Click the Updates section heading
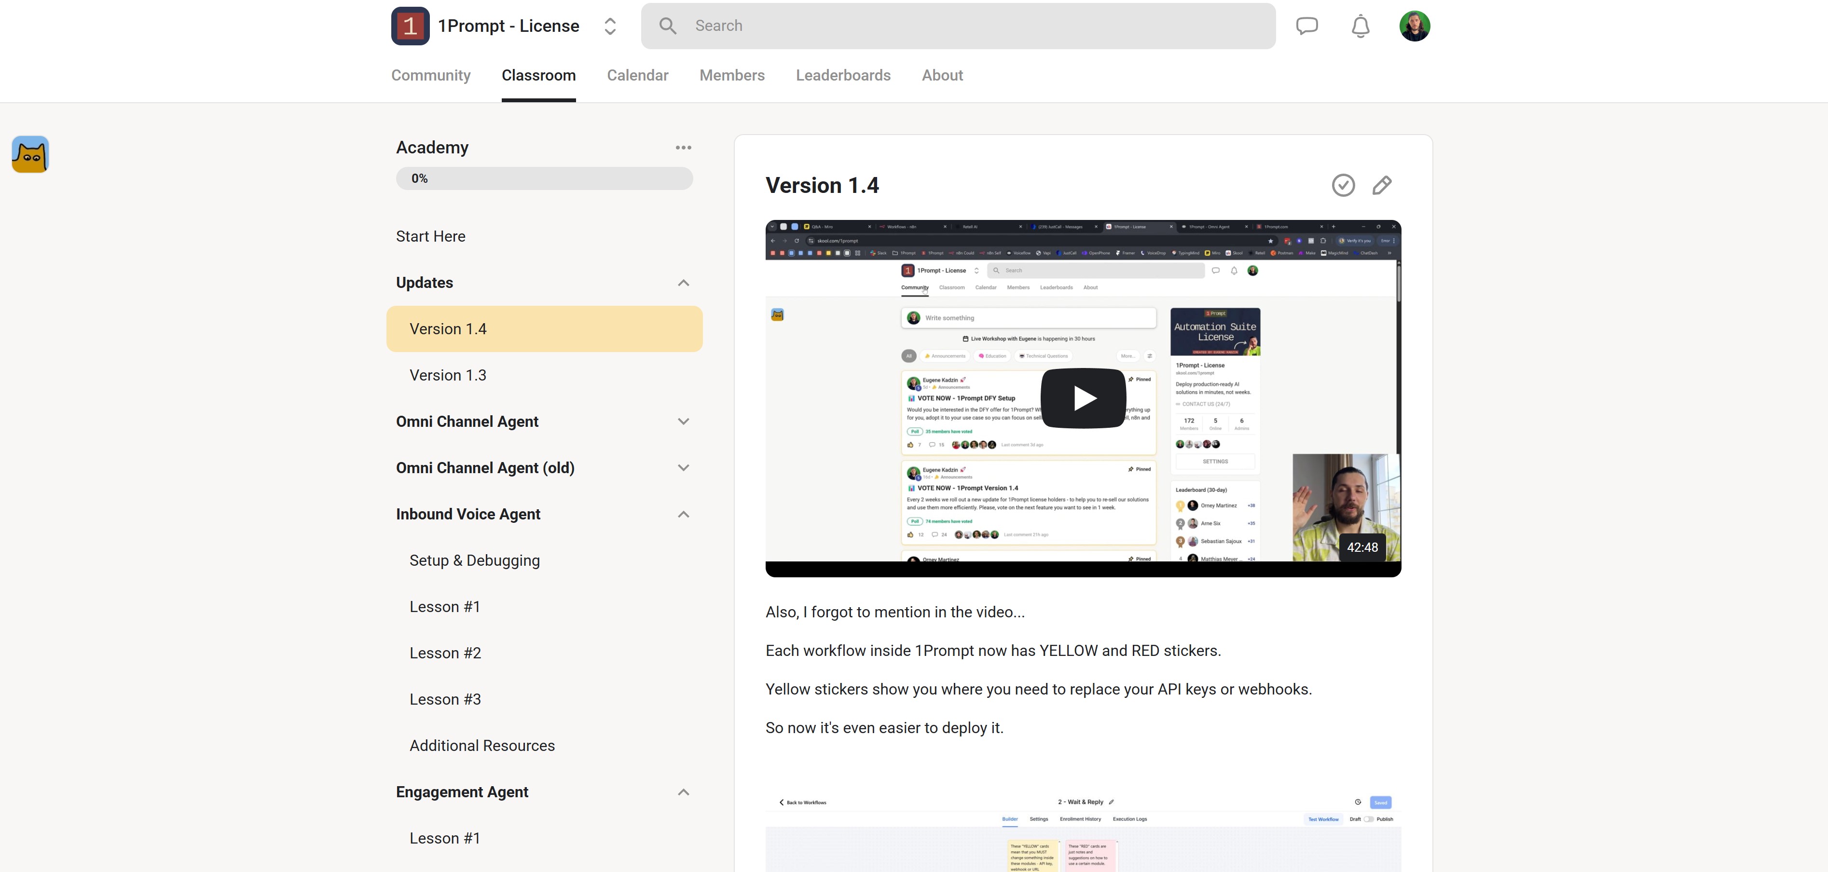1828x872 pixels. tap(425, 283)
